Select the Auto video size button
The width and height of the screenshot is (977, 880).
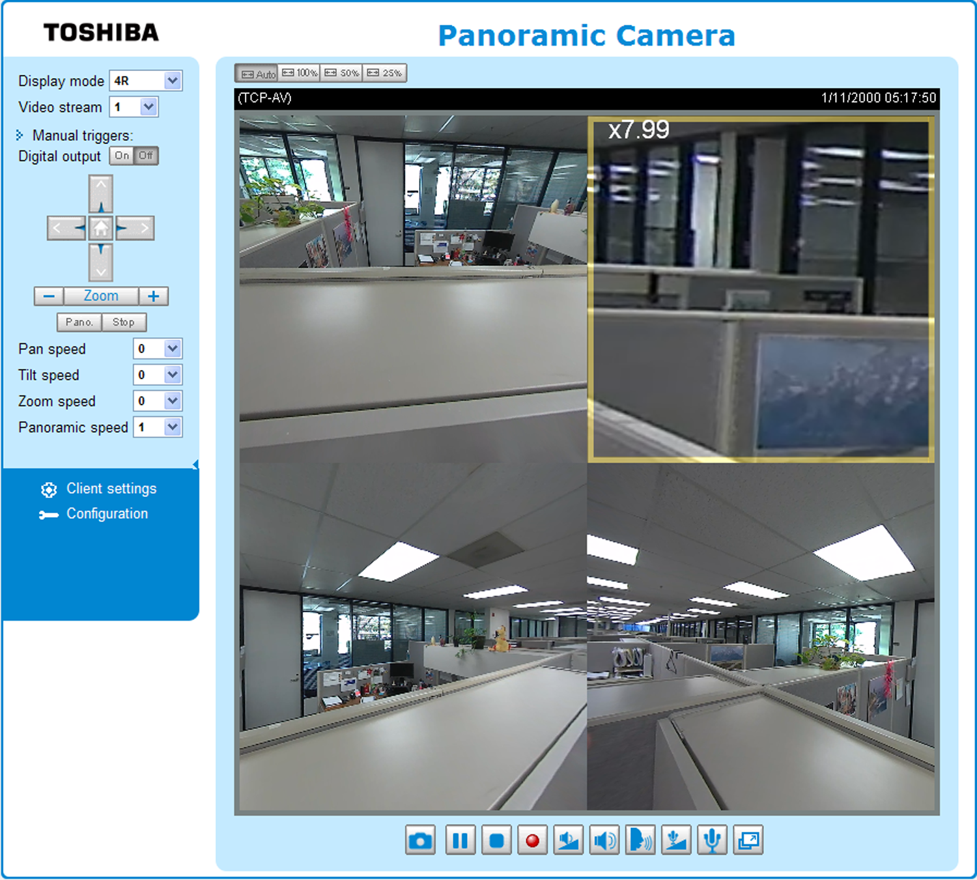tap(257, 73)
